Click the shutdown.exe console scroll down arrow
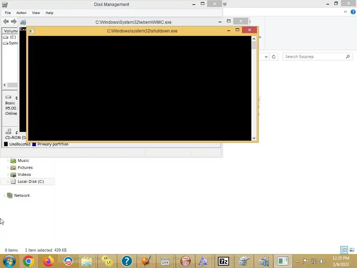The image size is (357, 268). [254, 138]
